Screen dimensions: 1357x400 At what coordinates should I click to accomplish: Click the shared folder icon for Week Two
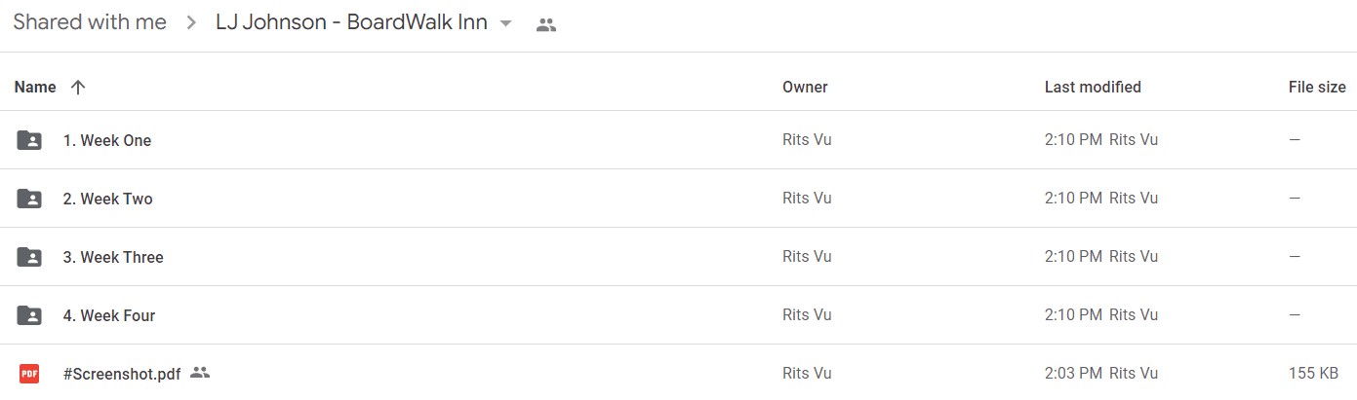coord(29,199)
